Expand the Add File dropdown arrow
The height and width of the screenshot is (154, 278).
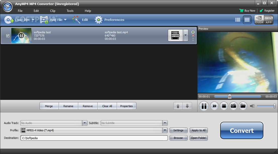pyautogui.click(x=65, y=20)
